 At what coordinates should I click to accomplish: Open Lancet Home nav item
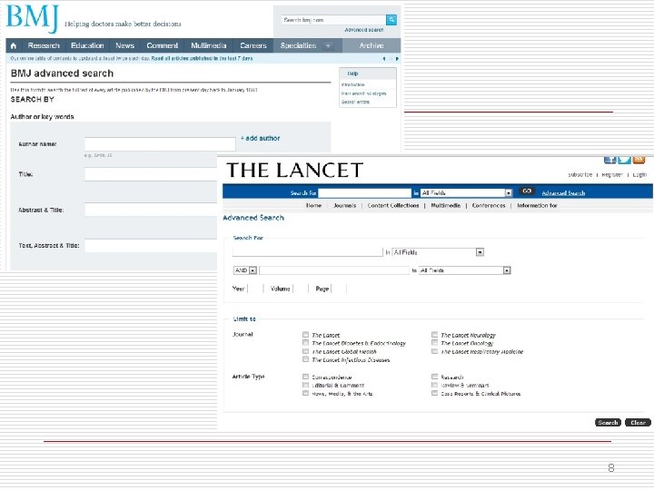[313, 205]
